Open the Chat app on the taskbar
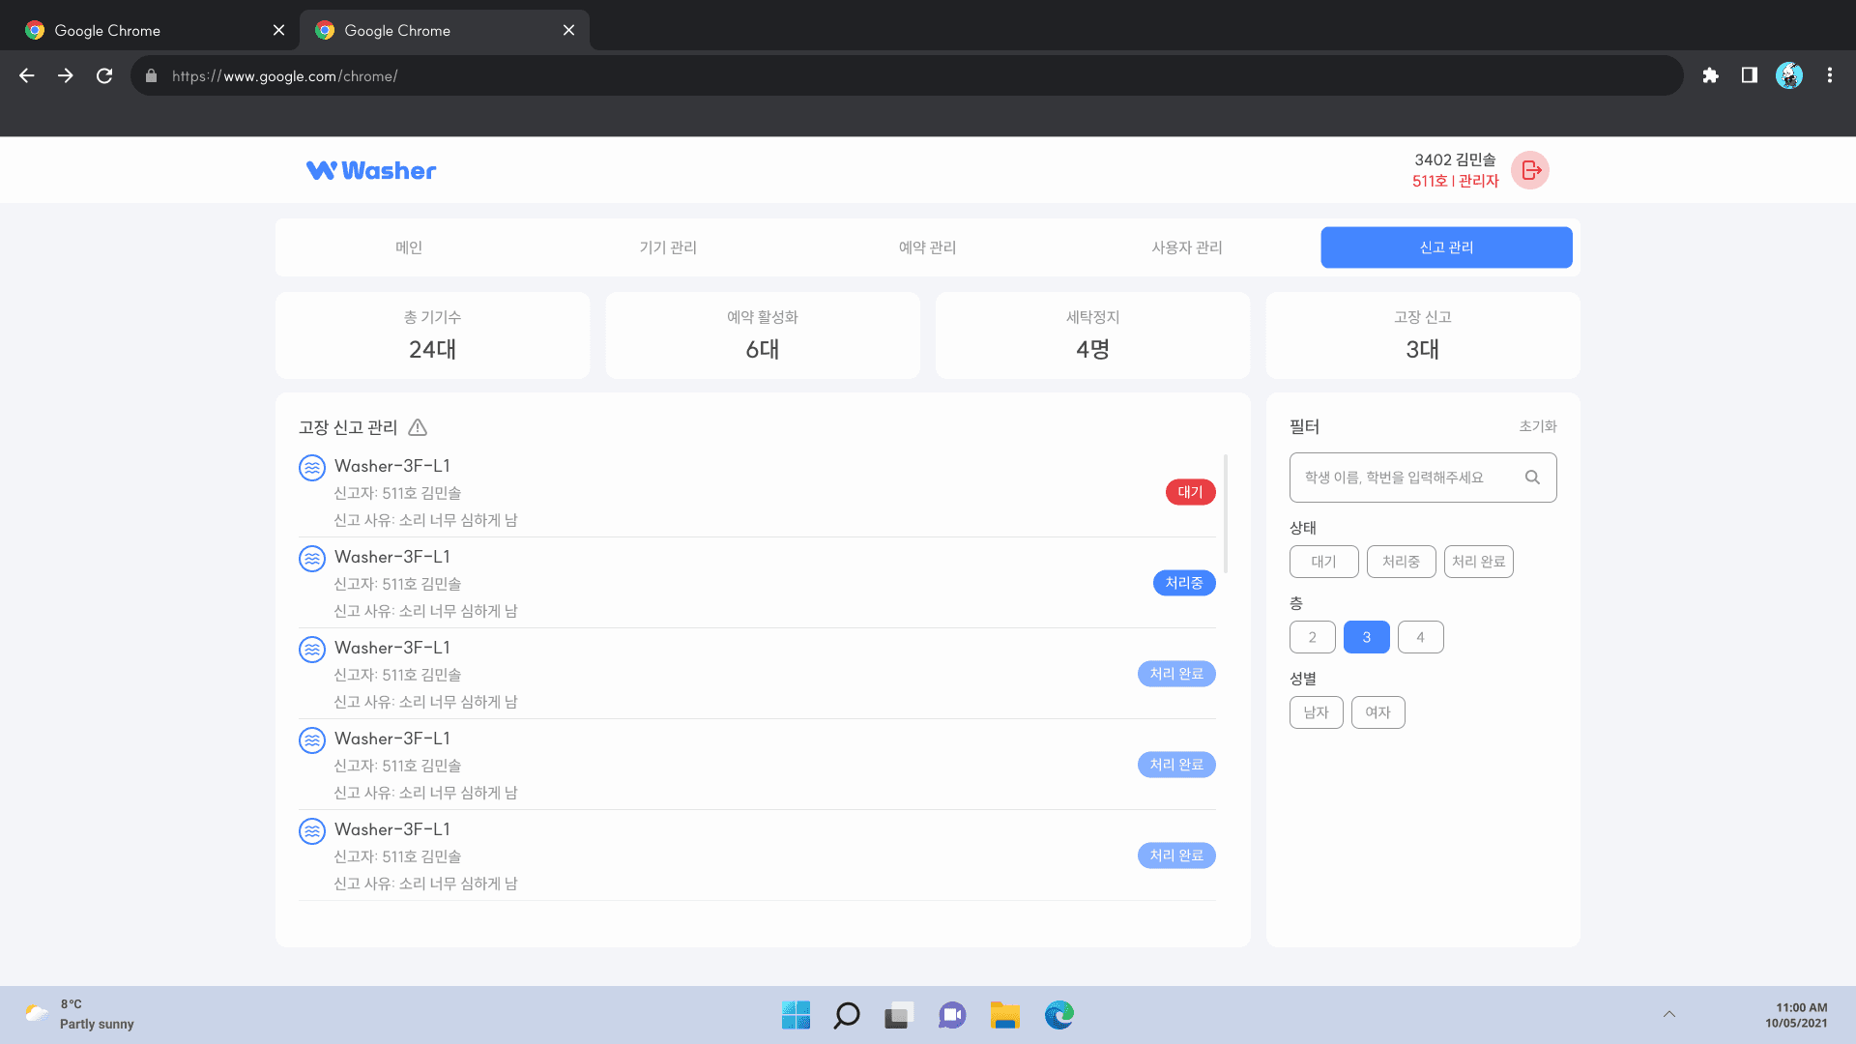 pos(952,1015)
